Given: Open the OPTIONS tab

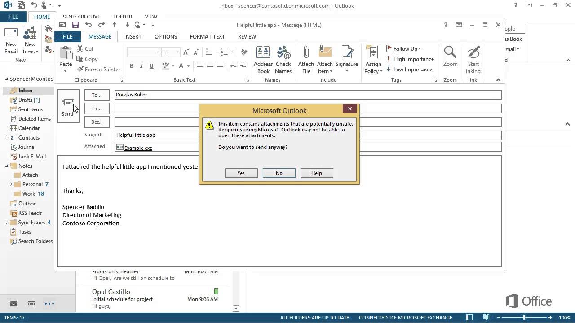Looking at the screenshot, I should pos(166,36).
